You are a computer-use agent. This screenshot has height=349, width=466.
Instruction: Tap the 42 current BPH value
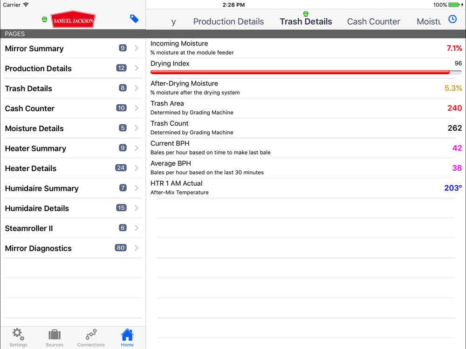(x=457, y=148)
